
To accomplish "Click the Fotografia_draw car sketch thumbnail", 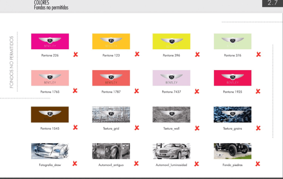I will click(50, 151).
